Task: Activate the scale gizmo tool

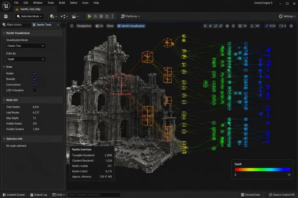Action: click(x=221, y=26)
